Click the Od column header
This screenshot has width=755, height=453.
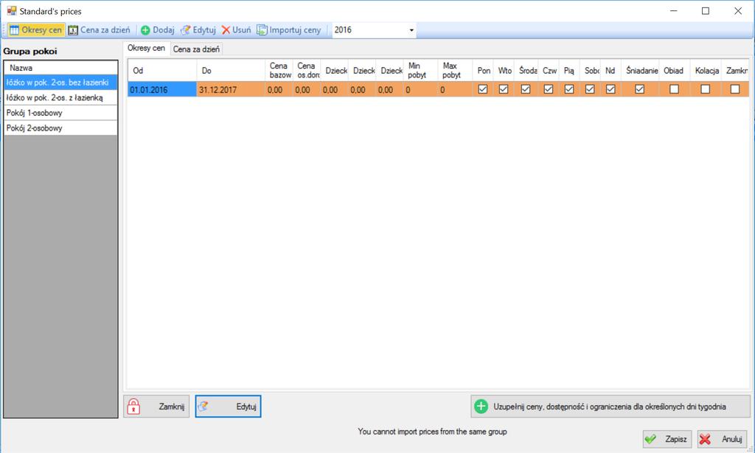tap(161, 70)
